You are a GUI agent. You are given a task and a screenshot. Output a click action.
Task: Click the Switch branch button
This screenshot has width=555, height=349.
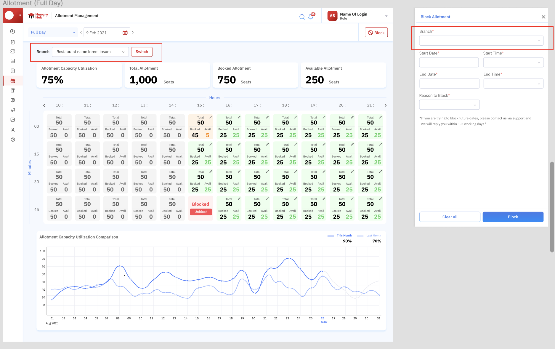142,52
